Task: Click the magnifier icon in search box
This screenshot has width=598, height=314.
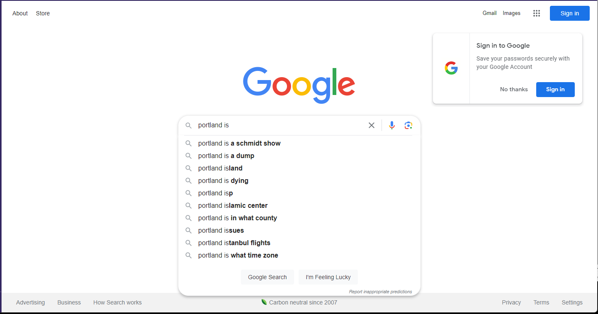Action: click(x=189, y=125)
